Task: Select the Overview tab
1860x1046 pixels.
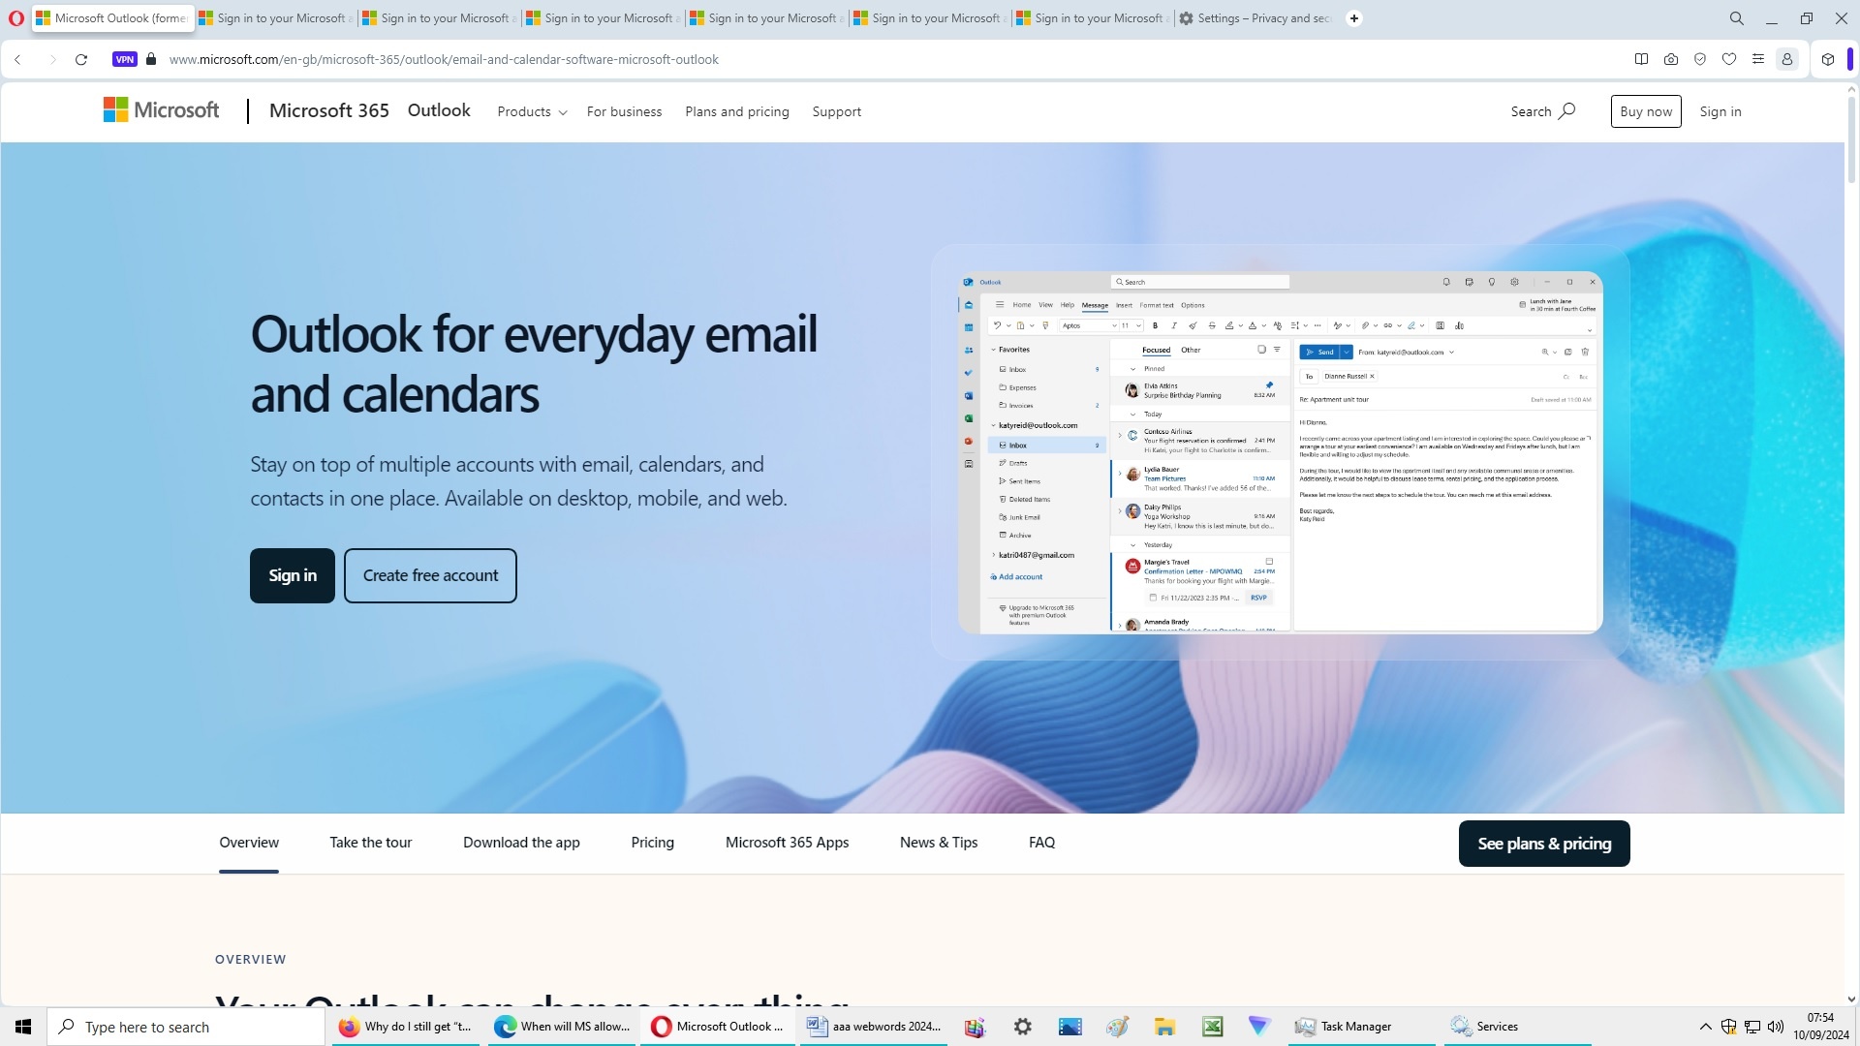Action: pyautogui.click(x=249, y=843)
